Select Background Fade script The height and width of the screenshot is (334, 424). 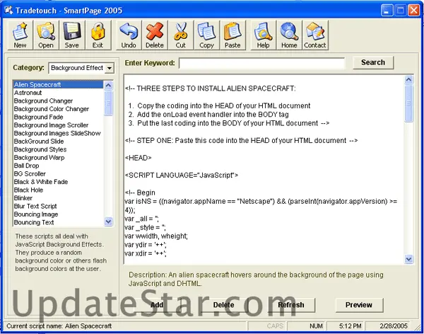click(x=58, y=117)
